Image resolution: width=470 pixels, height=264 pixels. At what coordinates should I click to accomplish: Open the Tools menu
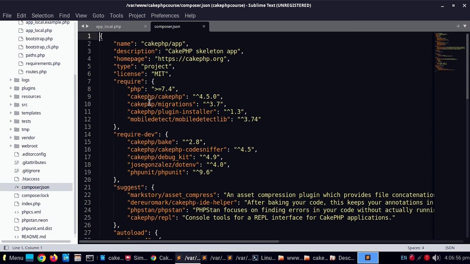pyautogui.click(x=116, y=15)
